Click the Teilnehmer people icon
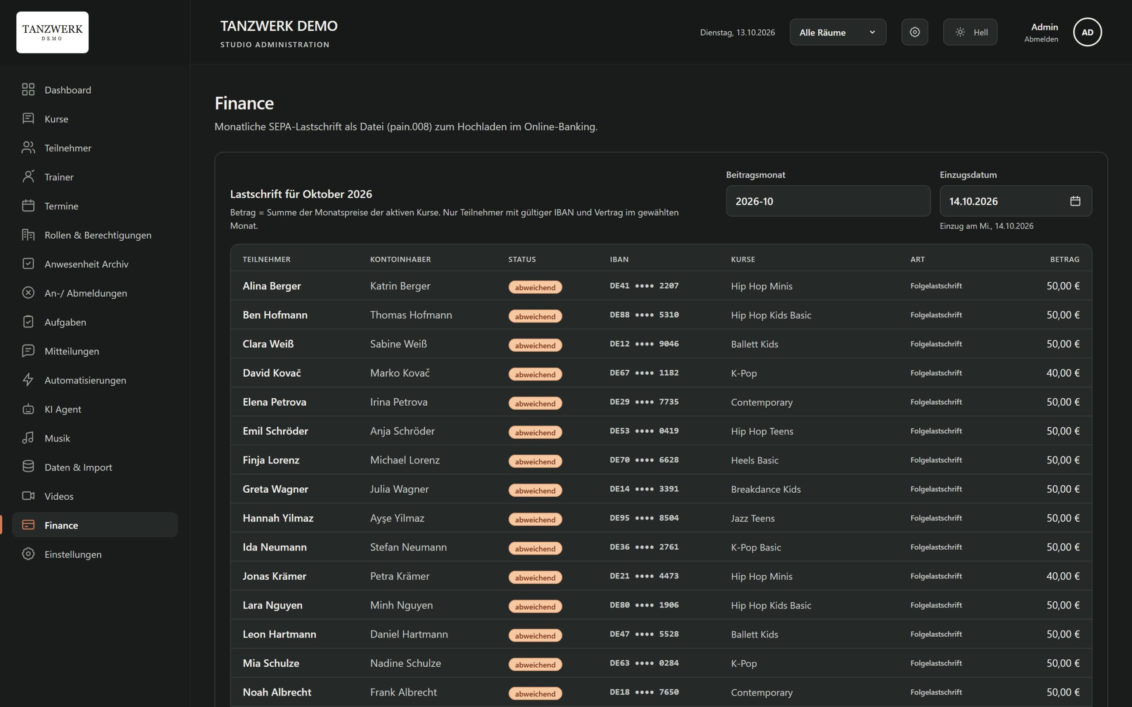The width and height of the screenshot is (1132, 707). [x=28, y=147]
